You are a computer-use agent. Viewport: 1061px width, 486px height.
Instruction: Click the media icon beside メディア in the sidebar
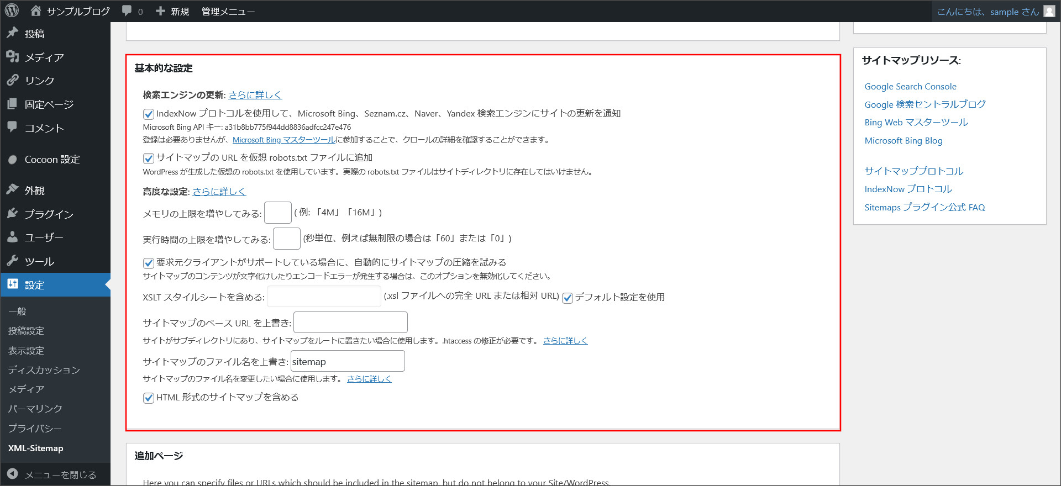(12, 56)
